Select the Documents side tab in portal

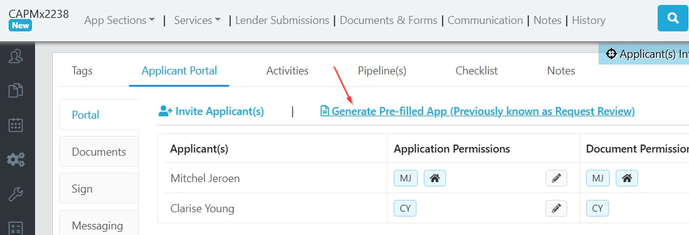(99, 152)
